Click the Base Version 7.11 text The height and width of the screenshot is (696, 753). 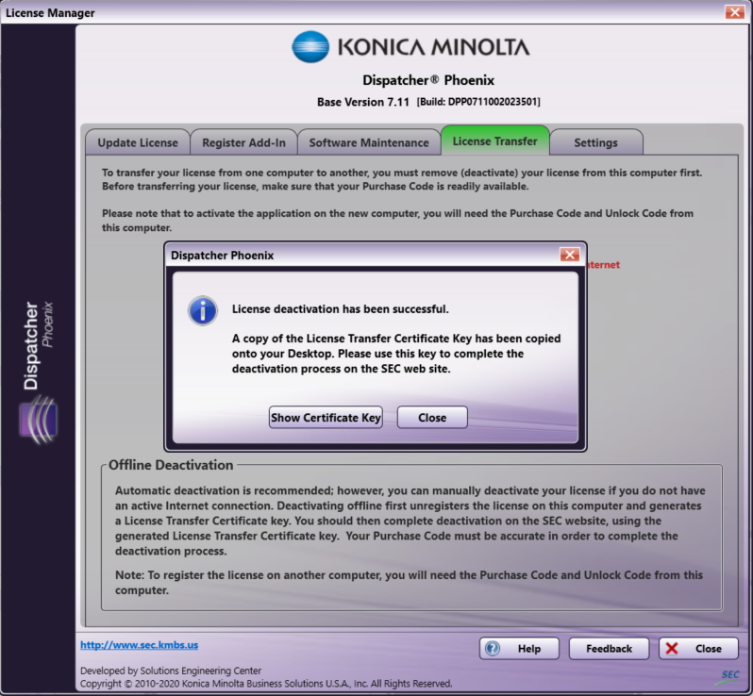pyautogui.click(x=363, y=102)
